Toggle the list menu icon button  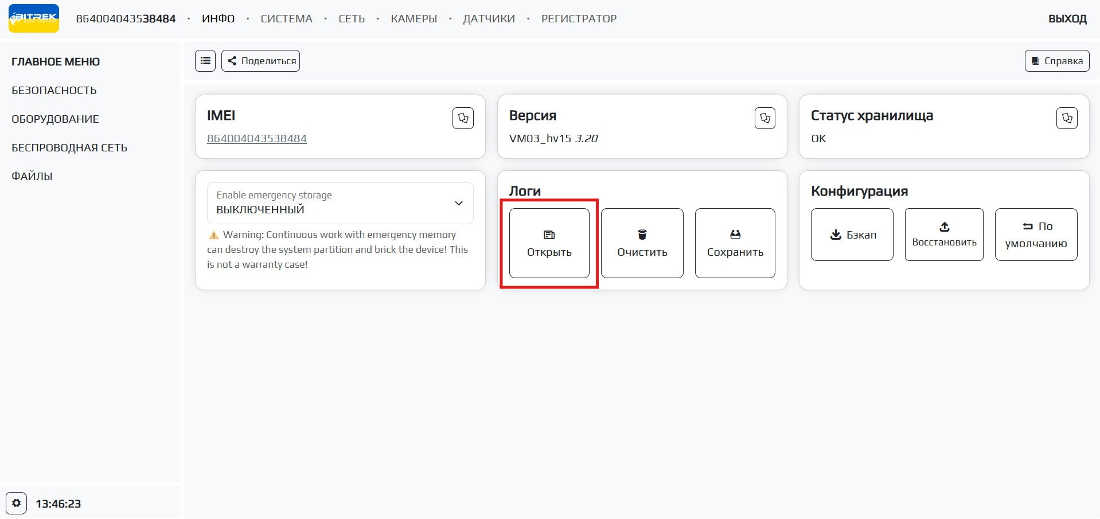pos(205,61)
